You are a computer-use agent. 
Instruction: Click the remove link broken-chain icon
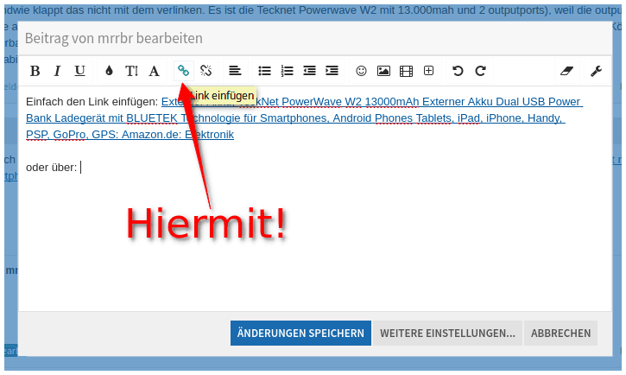click(206, 71)
